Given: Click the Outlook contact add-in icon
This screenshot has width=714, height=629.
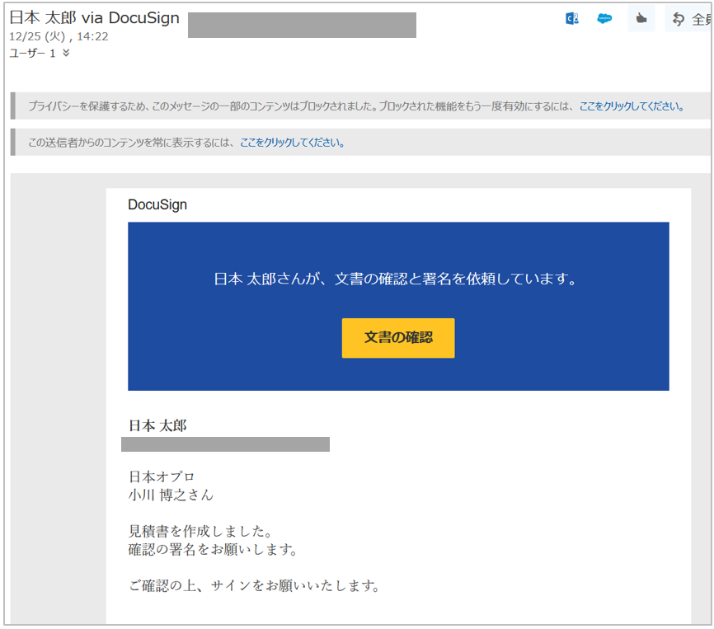Looking at the screenshot, I should click(571, 19).
